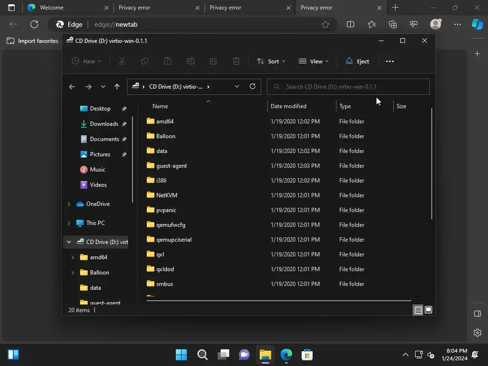The width and height of the screenshot is (488, 366).
Task: Expand OneDrive in navigation pane
Action: (x=69, y=204)
